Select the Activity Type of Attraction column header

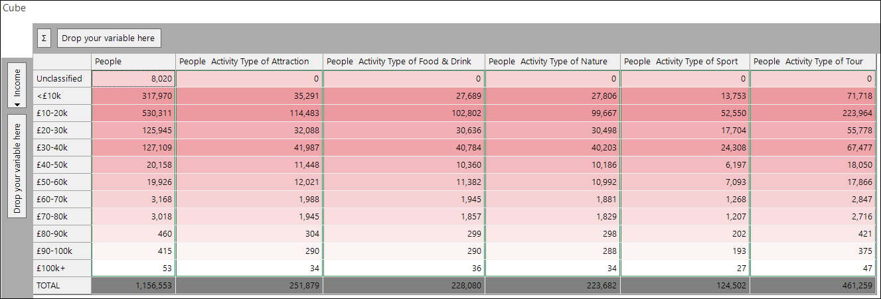click(x=250, y=61)
